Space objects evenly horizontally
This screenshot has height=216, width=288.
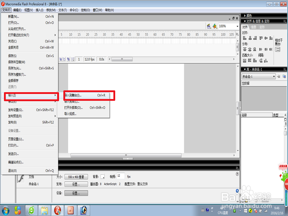pyautogui.click(x=266, y=60)
